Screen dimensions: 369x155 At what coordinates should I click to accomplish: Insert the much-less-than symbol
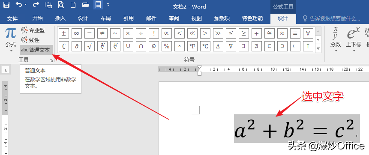pos(192,33)
